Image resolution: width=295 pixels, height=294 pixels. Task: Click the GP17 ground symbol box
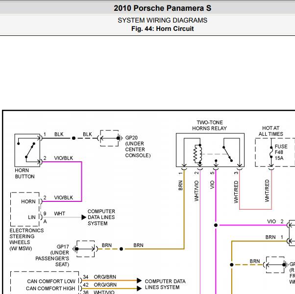coord(86,249)
